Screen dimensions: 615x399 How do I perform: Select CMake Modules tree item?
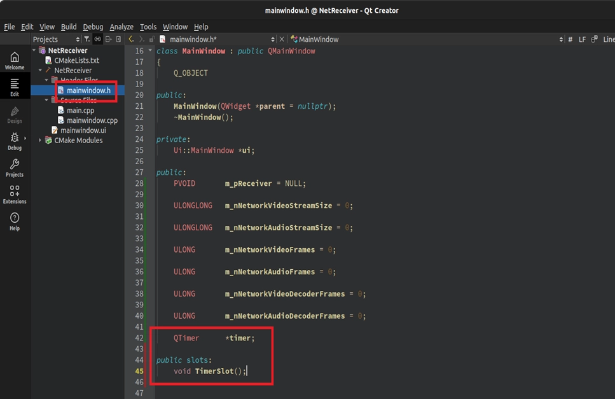(78, 140)
